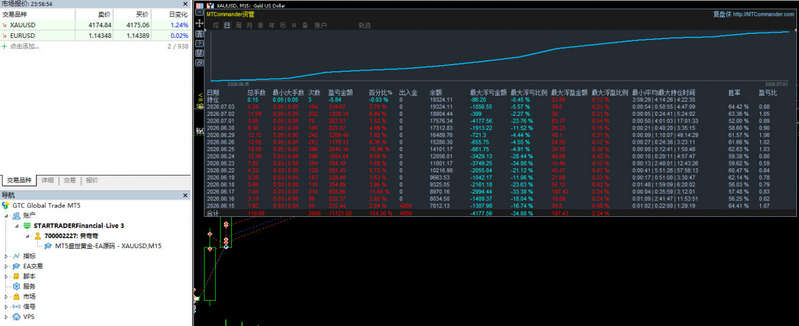Click the graduation cap icon of MT5盛世黄金-EA源码

[48, 246]
